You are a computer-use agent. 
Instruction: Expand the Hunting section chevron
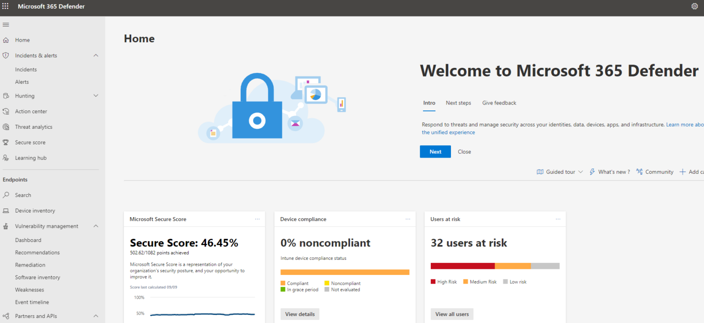point(96,96)
